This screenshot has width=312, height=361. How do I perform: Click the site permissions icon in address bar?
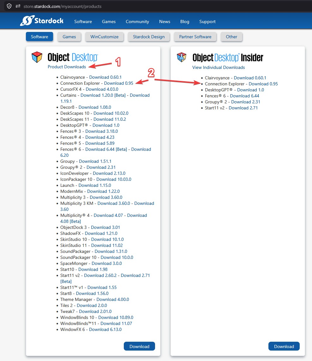18,6
